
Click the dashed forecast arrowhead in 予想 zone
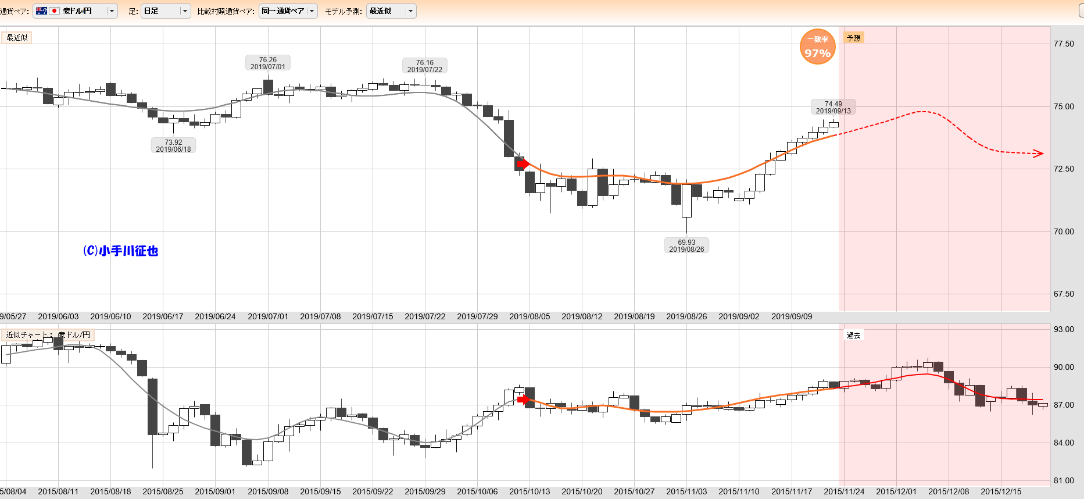(1039, 154)
